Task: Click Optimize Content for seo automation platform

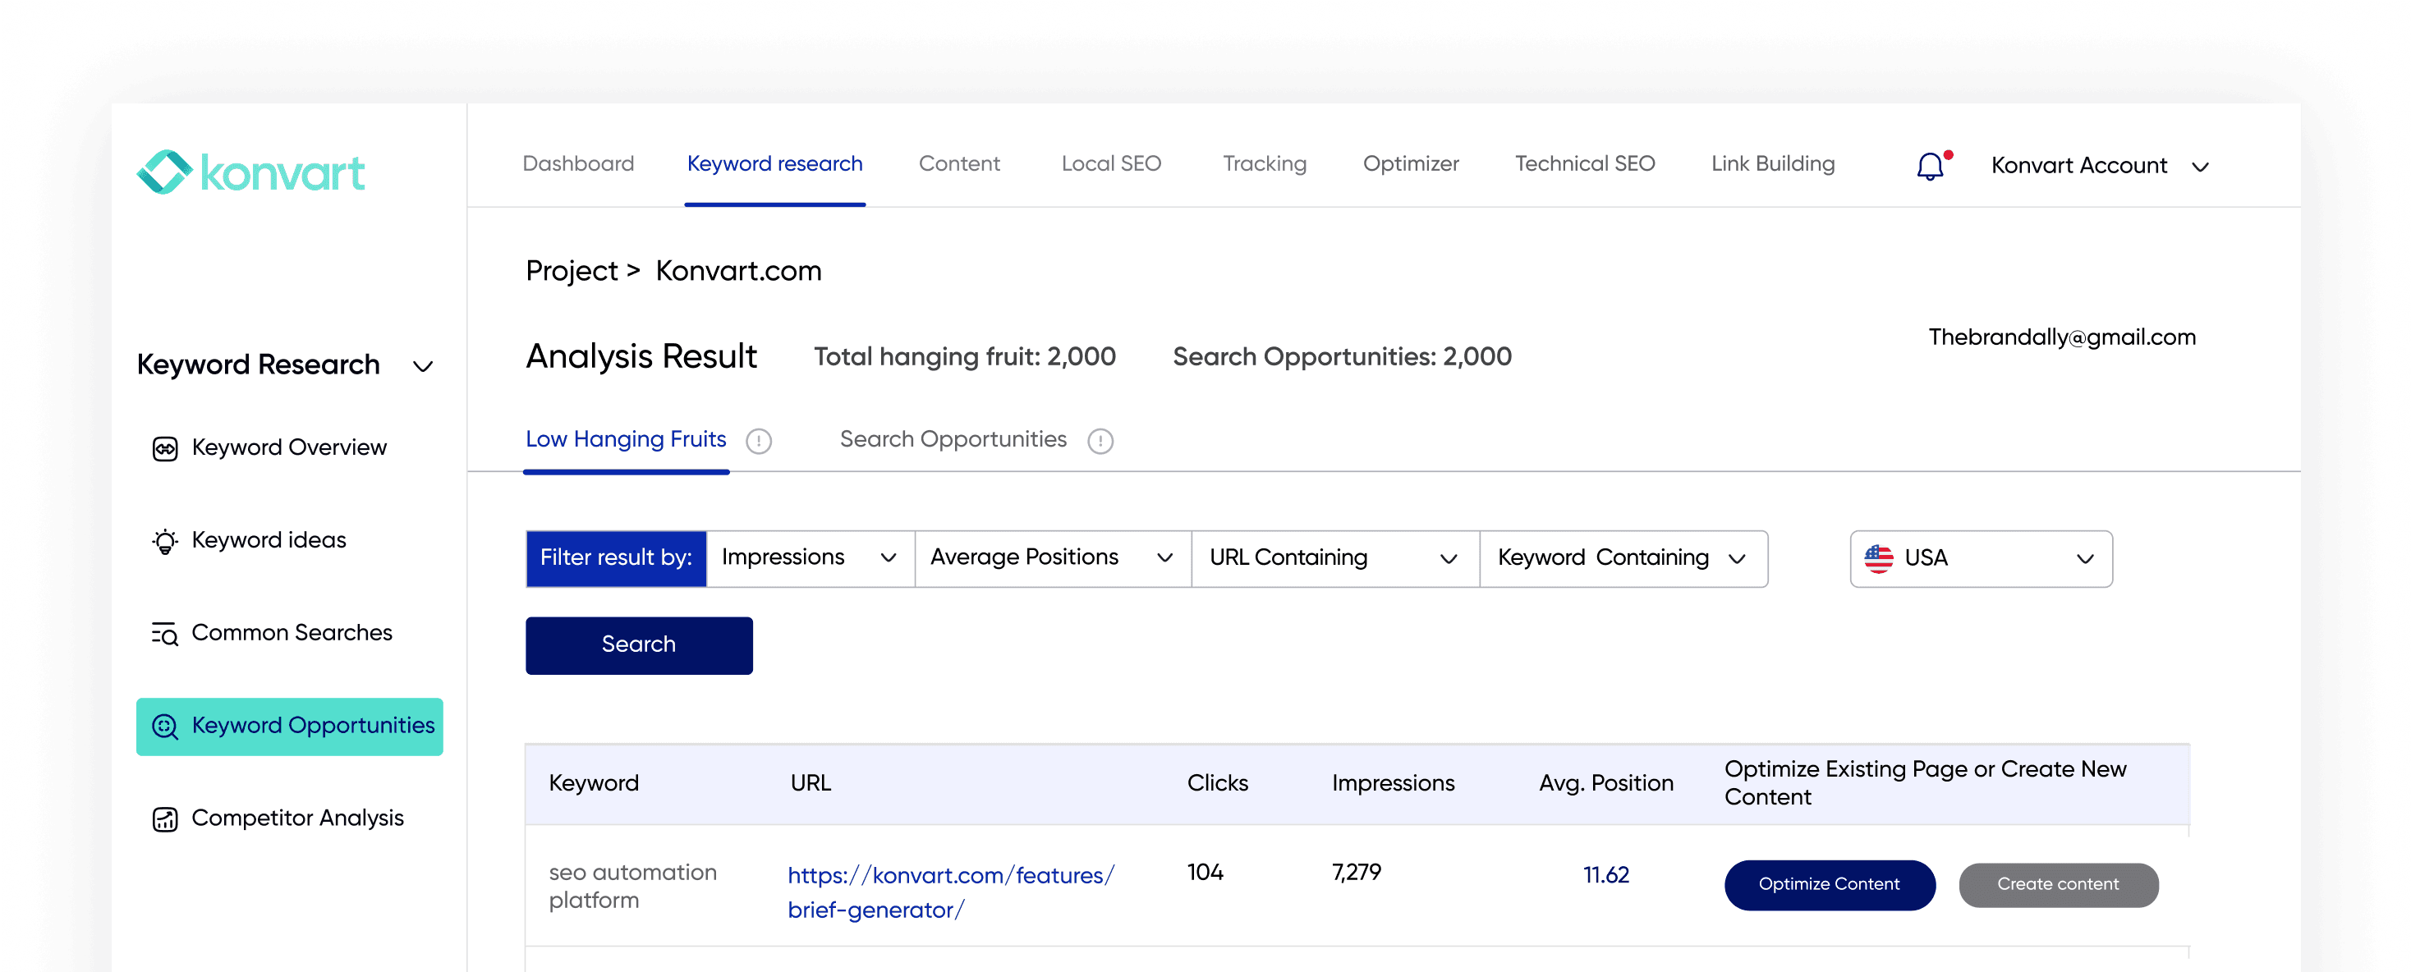Action: [1829, 884]
